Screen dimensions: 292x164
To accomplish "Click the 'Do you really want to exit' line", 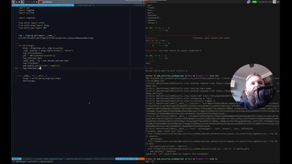I will click(x=166, y=71).
